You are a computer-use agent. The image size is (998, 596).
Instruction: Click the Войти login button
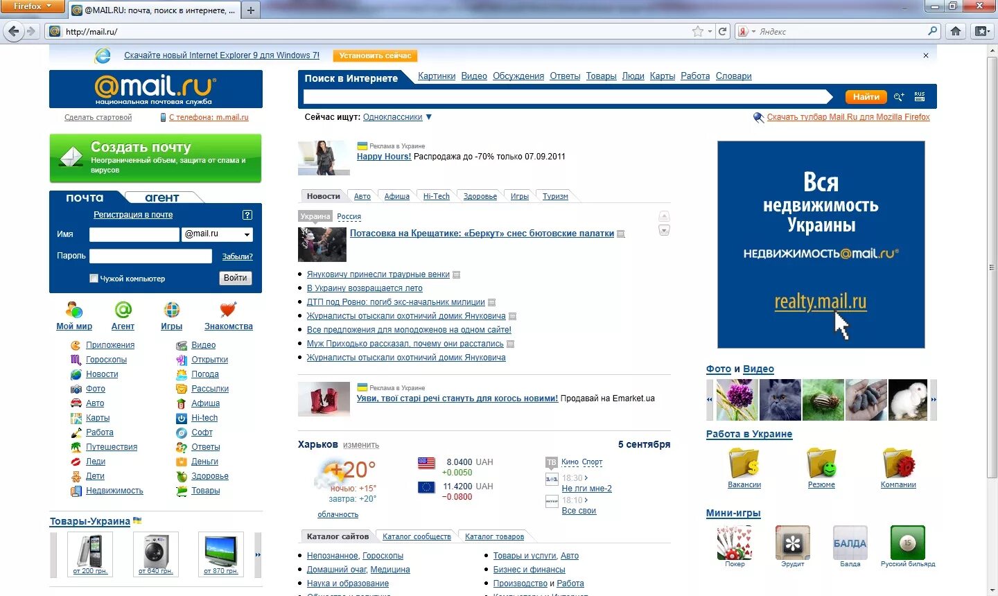tap(235, 278)
